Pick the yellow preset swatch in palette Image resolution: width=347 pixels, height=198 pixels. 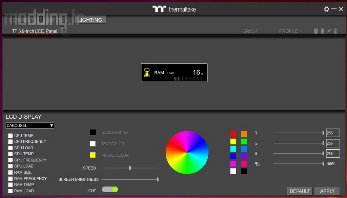(233, 141)
